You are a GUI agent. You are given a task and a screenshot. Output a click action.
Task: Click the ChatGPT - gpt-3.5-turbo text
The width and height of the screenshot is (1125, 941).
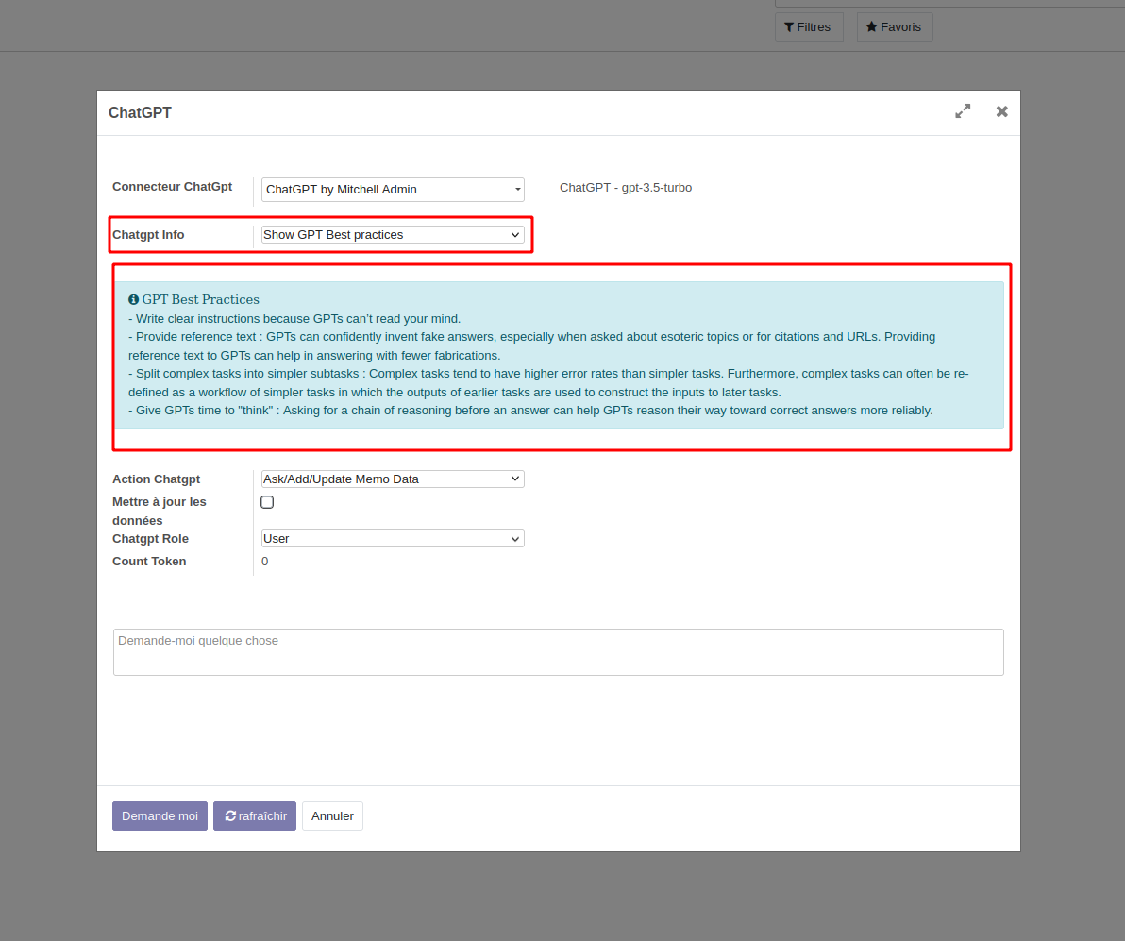[x=626, y=187]
